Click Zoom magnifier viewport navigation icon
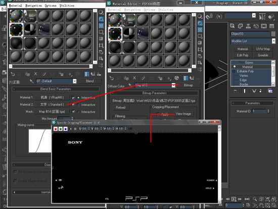Image resolution: width=278 pixels, height=209 pixels. 255,199
